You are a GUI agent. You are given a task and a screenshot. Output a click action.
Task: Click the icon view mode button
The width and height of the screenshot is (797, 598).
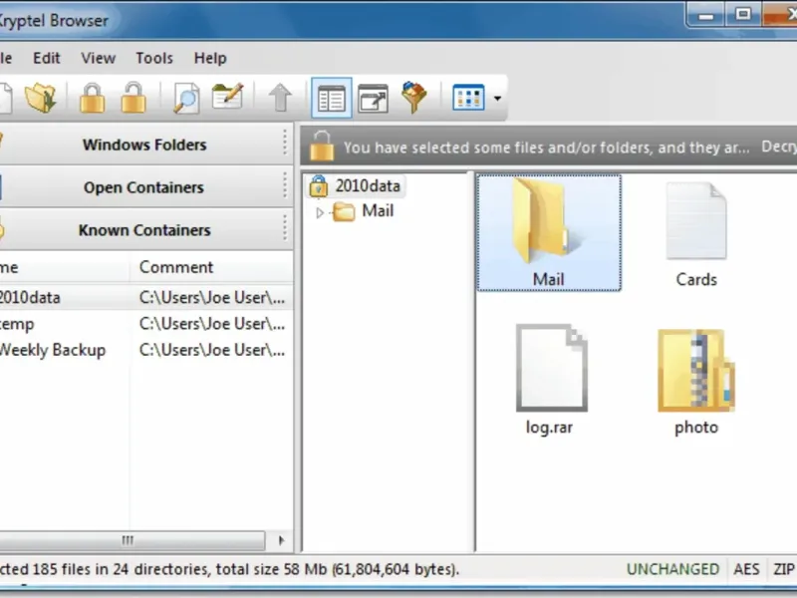(x=468, y=97)
